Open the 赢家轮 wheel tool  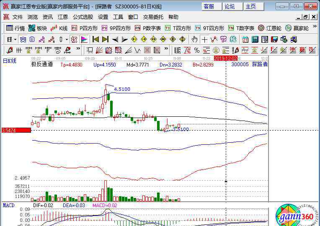click(297, 28)
